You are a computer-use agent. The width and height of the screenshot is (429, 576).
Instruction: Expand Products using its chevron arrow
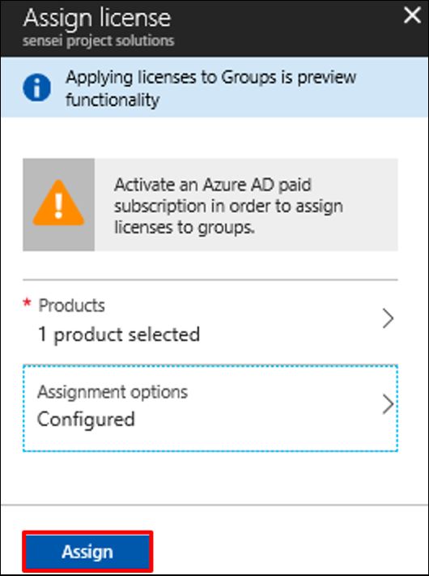(388, 318)
